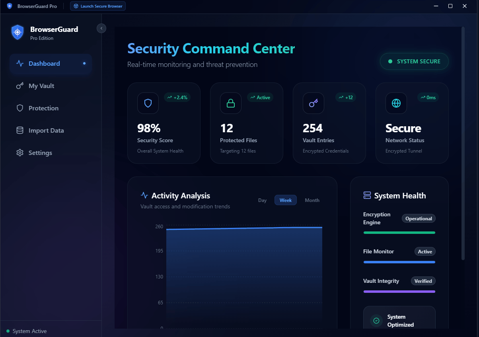
Task: Click the checkmark icon beside System Optimized
Action: tap(376, 321)
